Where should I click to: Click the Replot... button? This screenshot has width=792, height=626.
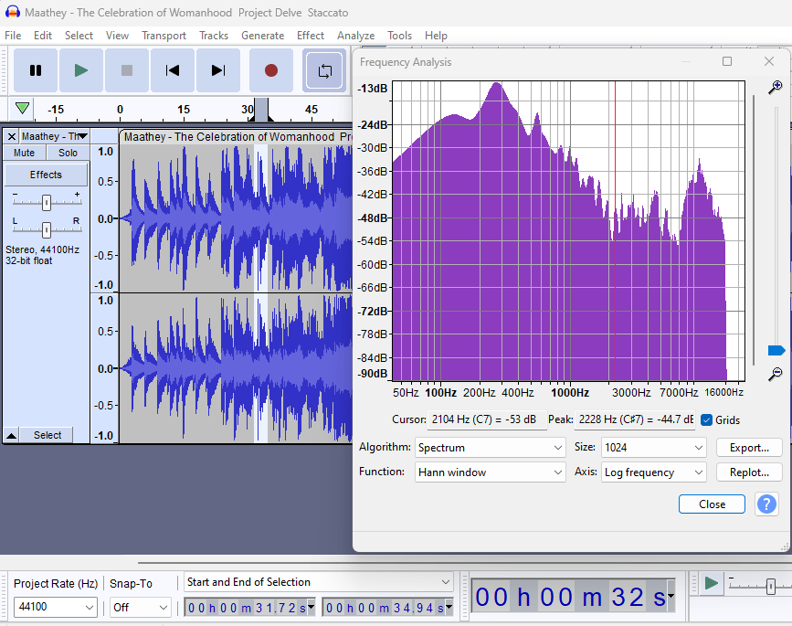click(x=749, y=472)
